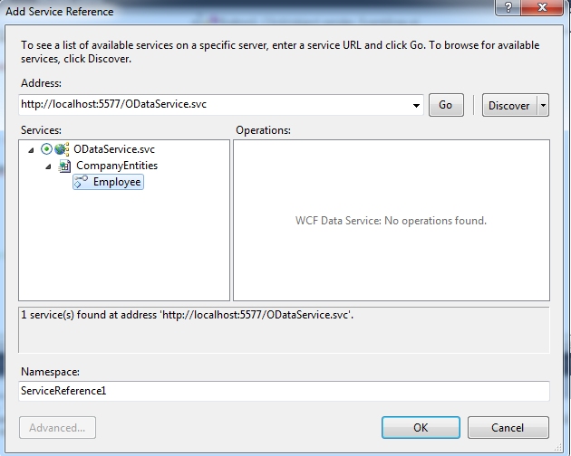Open the Discover button dropdown arrow
571x456 pixels.
pos(543,105)
